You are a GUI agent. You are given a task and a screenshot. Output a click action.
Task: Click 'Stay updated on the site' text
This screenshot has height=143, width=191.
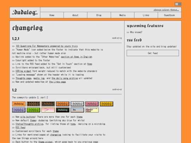click(151, 47)
